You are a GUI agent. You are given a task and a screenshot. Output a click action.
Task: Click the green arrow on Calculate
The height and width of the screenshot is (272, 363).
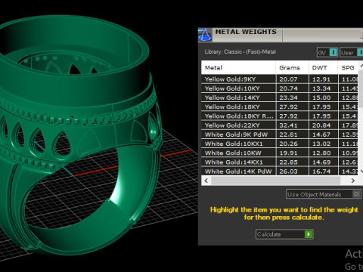tap(309, 234)
